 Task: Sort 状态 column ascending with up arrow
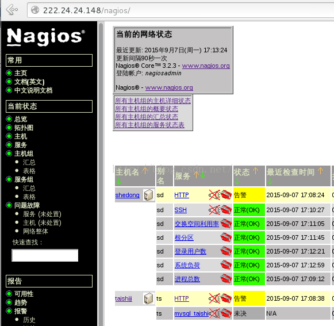pyautogui.click(x=255, y=171)
